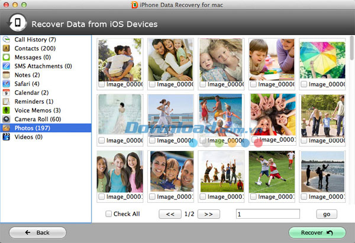
Task: Click the Safari compass icon
Action: click(7, 84)
